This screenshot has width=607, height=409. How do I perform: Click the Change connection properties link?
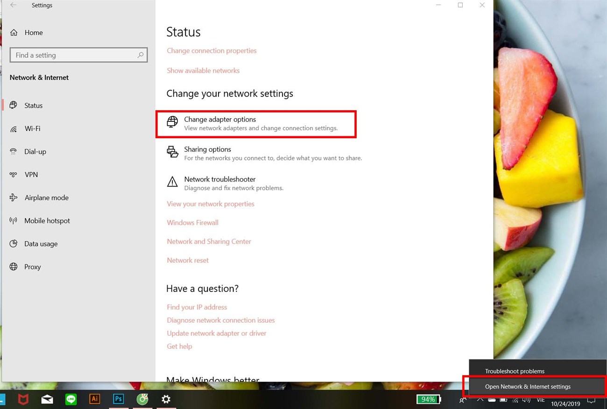pos(212,50)
